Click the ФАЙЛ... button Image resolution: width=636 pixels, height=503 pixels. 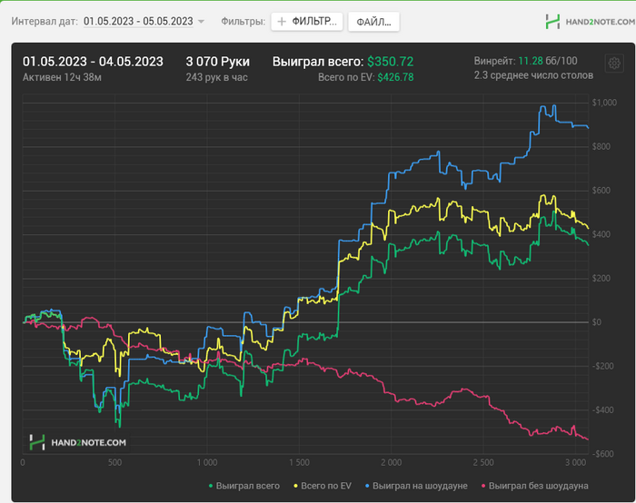[373, 22]
